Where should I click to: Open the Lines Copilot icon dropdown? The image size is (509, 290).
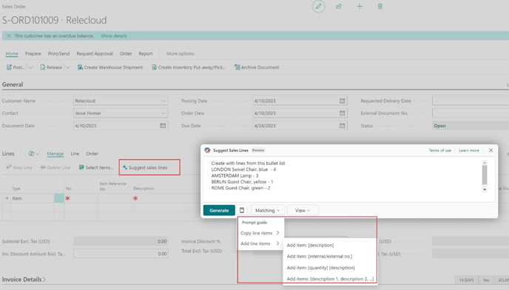pos(34,154)
